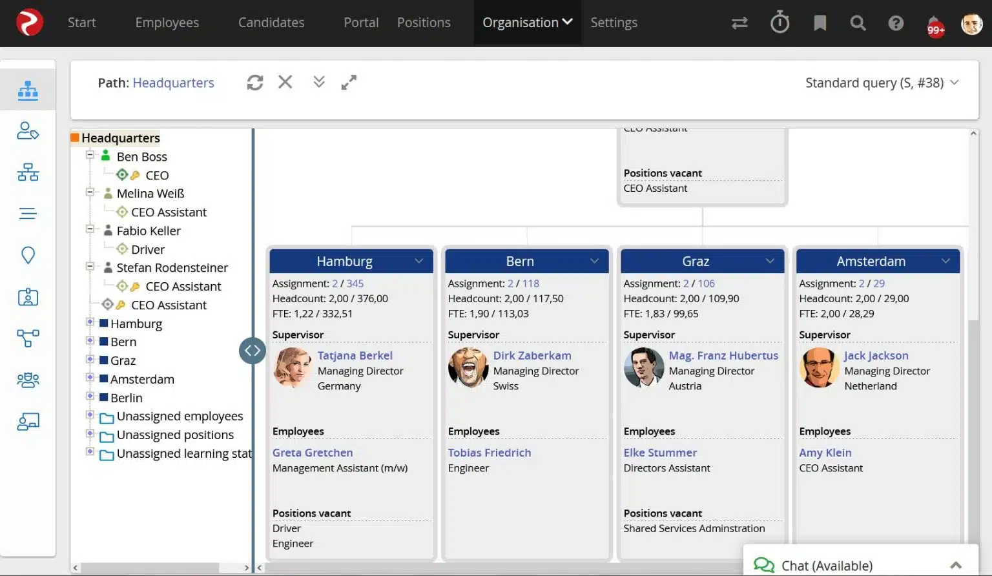The height and width of the screenshot is (576, 992).
Task: Click the location pin icon in the sidebar
Action: click(x=28, y=255)
